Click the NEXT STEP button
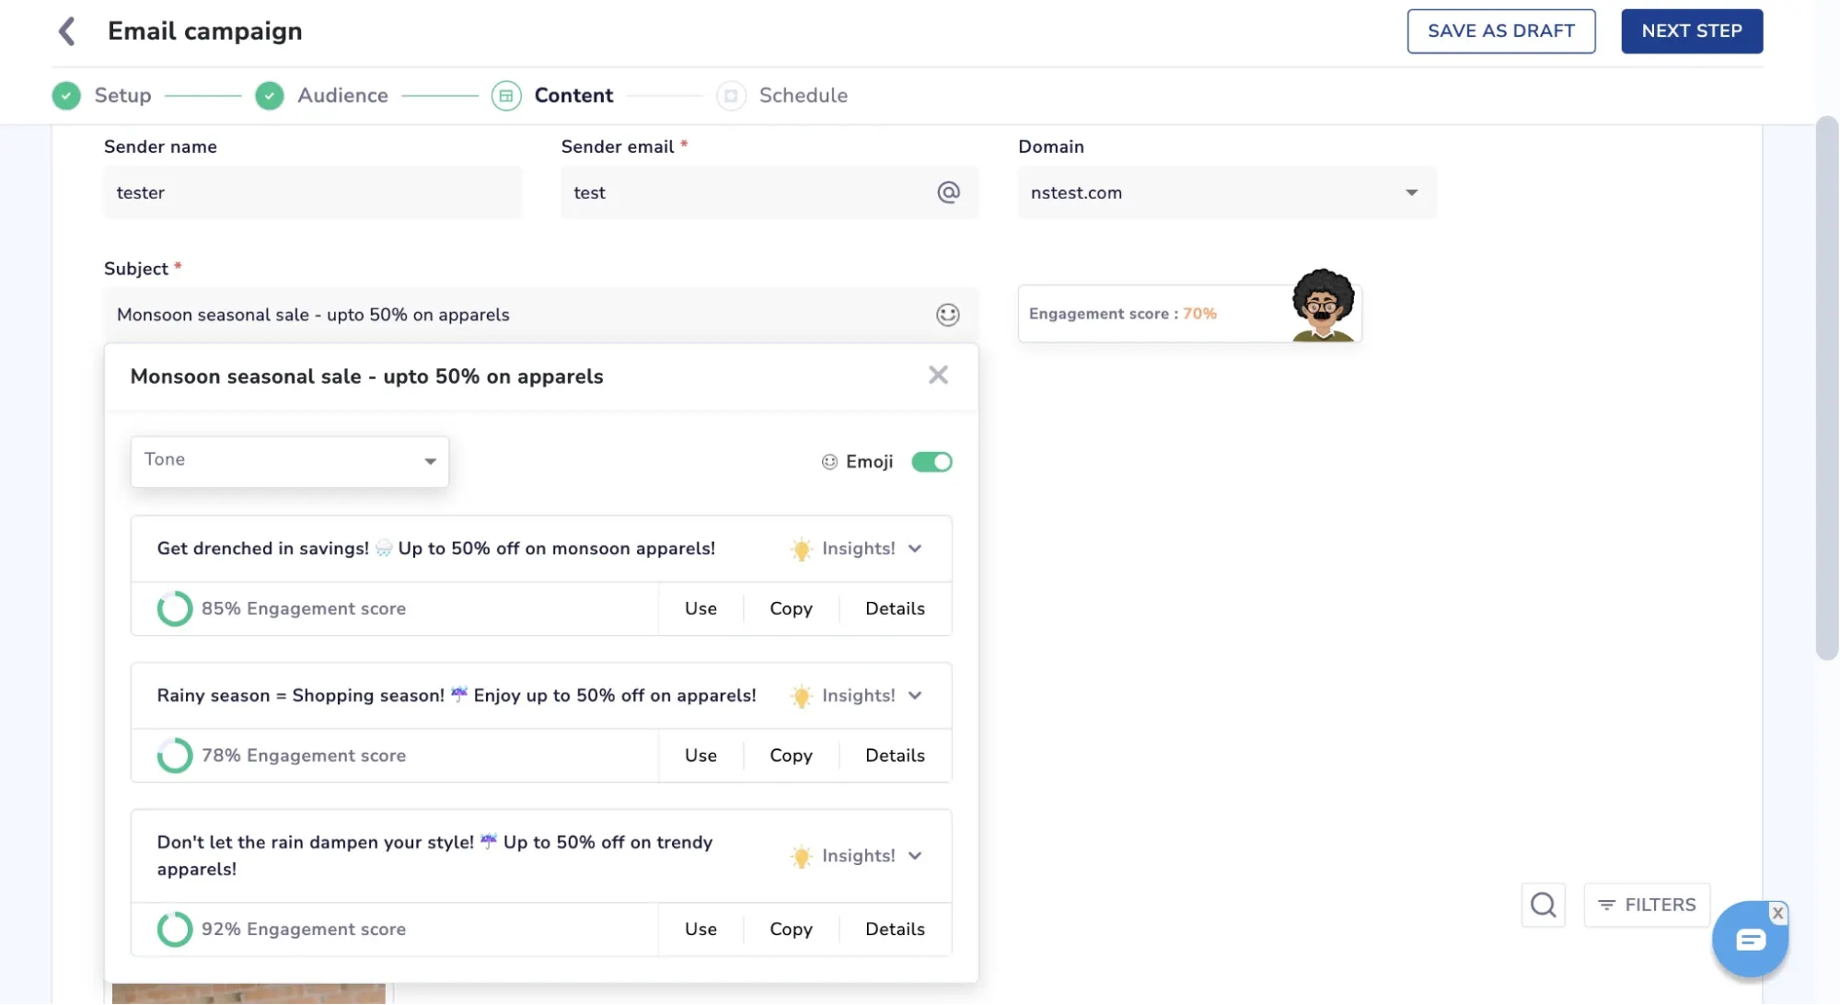The width and height of the screenshot is (1840, 1005). coord(1691,30)
